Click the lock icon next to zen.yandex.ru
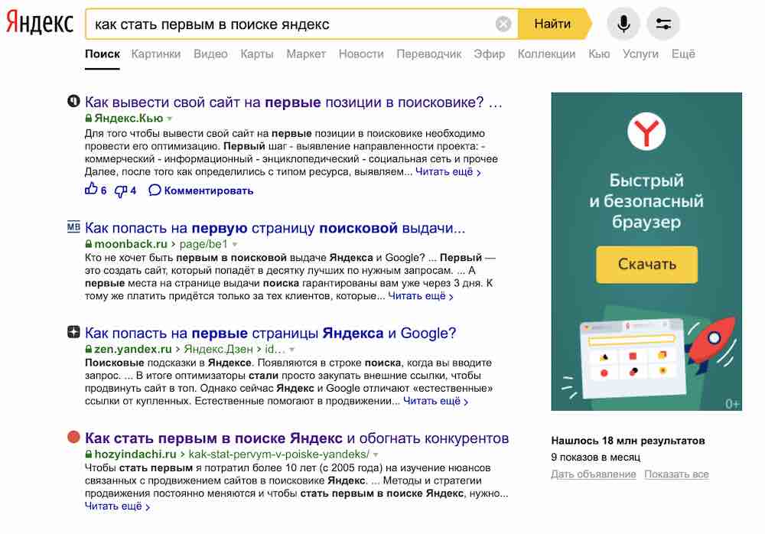This screenshot has height=534, width=765. (88, 349)
